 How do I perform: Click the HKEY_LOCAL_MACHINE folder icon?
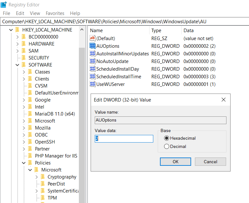click(17, 30)
